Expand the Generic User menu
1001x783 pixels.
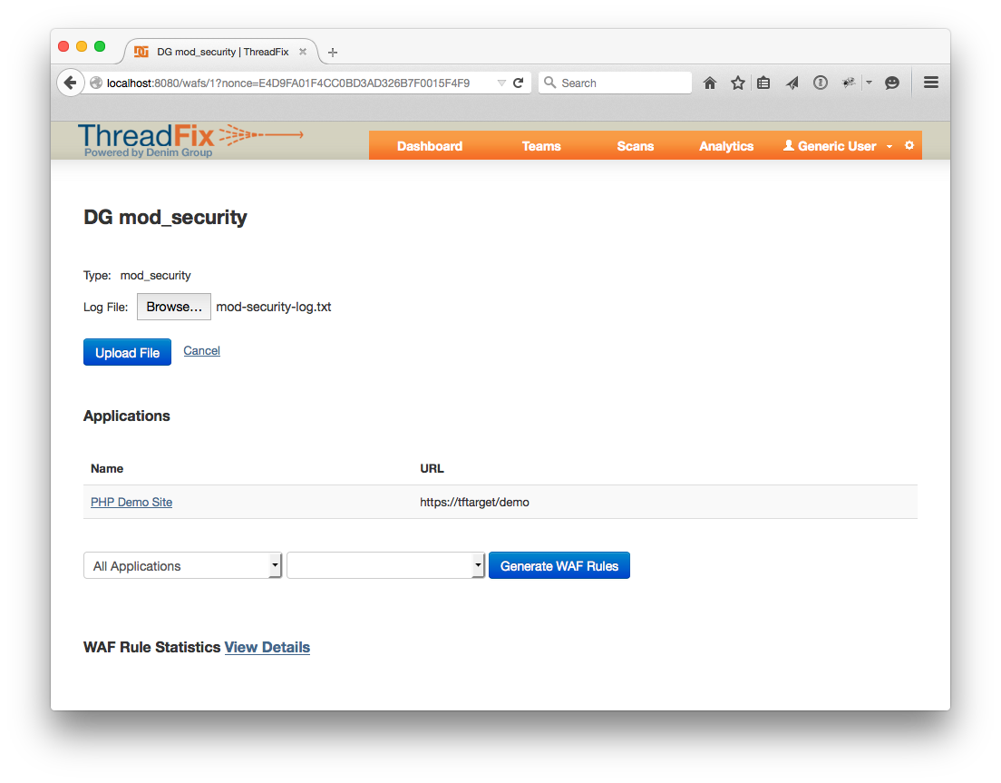point(838,146)
